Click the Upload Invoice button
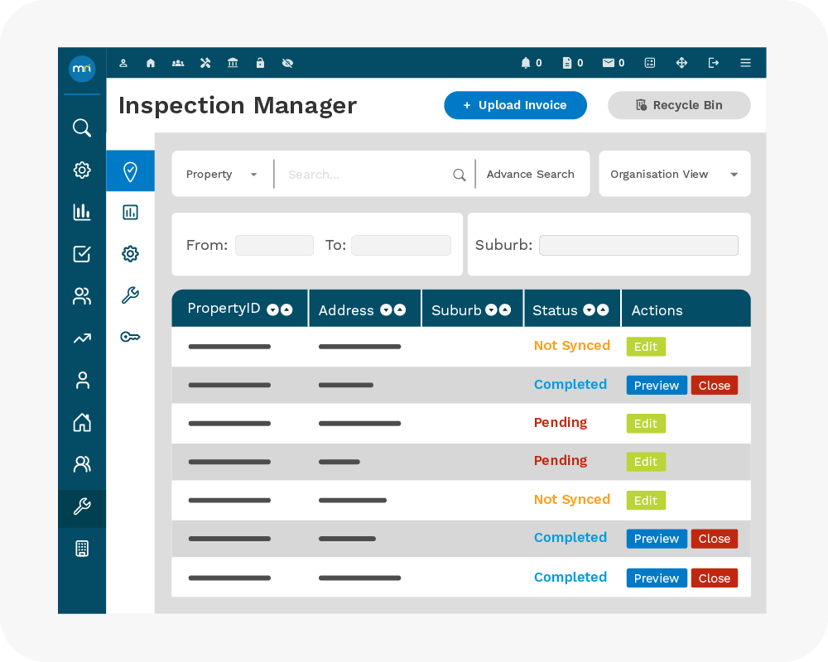828x662 pixels. (515, 105)
